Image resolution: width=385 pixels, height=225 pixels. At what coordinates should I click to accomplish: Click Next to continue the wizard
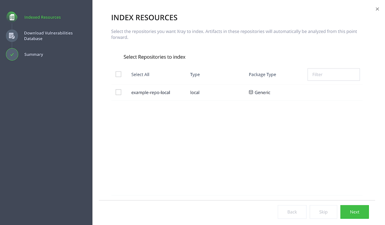click(x=354, y=212)
